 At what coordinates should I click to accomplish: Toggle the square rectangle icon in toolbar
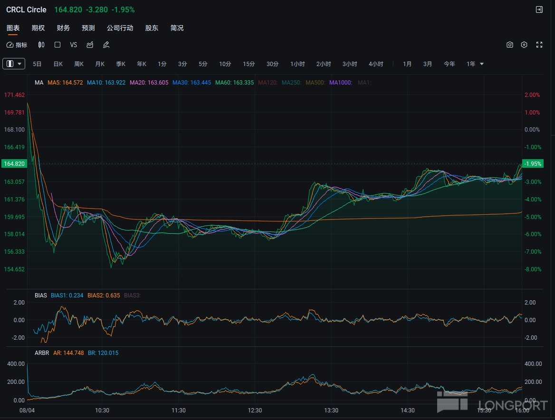click(x=57, y=45)
